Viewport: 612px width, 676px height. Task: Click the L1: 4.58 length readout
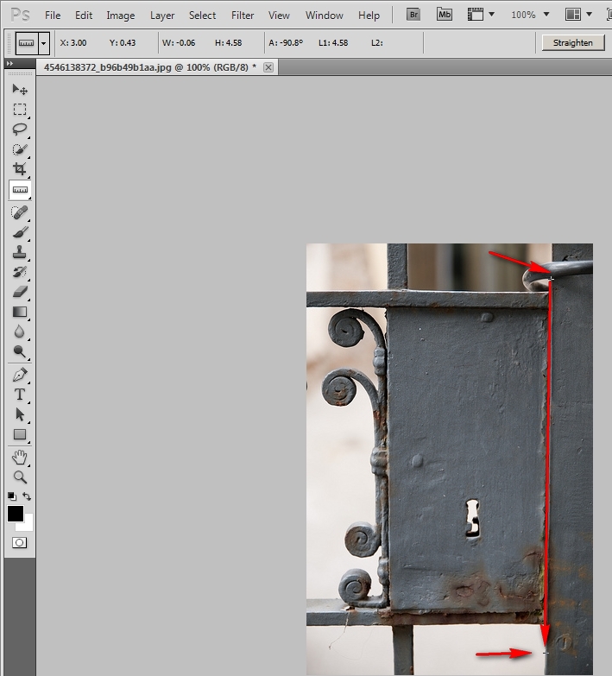click(x=333, y=42)
